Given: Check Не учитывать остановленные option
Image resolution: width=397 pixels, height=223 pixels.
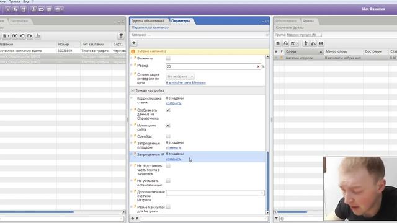Looking at the screenshot, I should (x=168, y=181).
